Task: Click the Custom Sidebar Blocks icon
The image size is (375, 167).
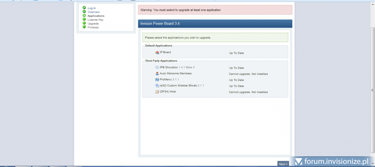Action: (x=157, y=86)
